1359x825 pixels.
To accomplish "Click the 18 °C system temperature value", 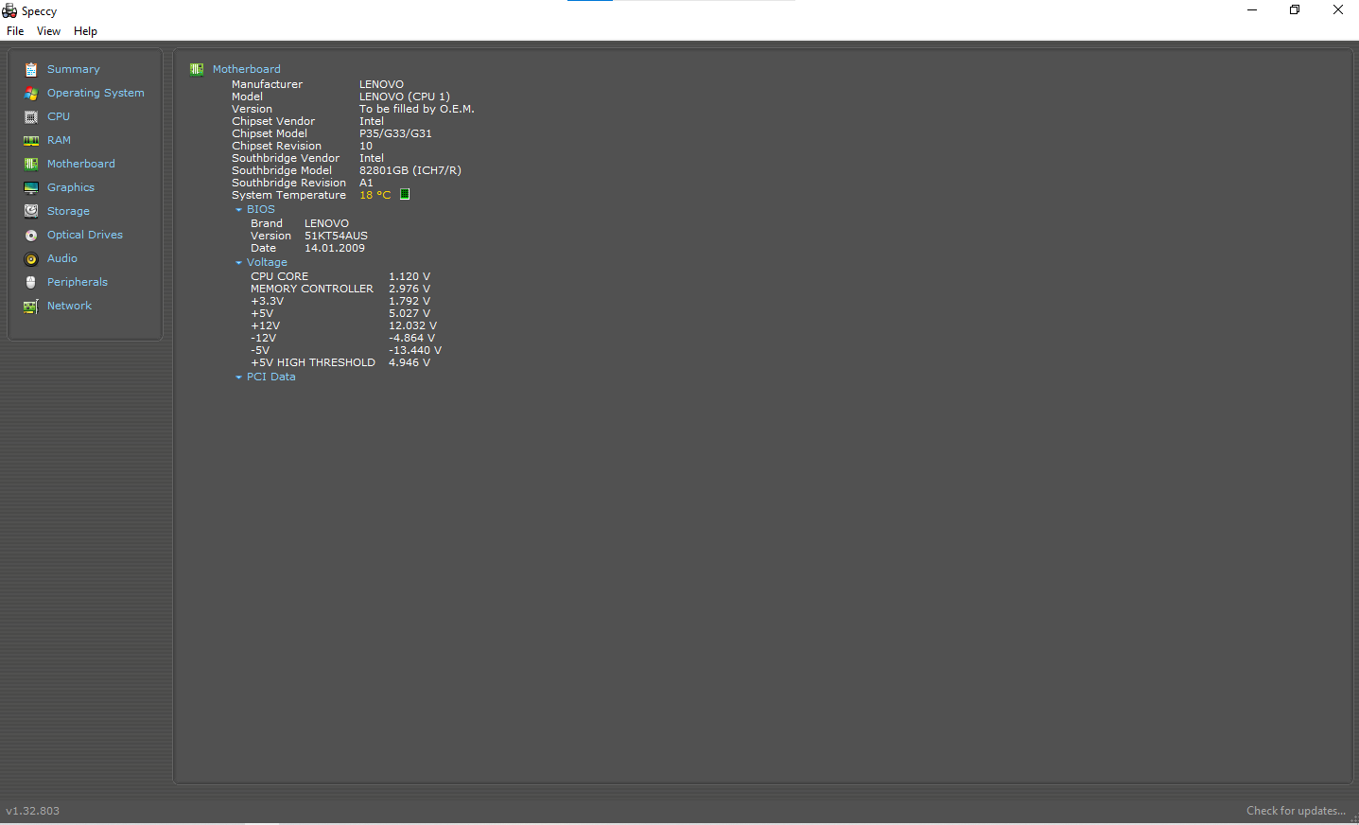I will [x=375, y=195].
